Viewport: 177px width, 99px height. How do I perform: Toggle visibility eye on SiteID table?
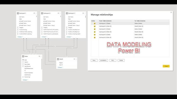pos(74,59)
